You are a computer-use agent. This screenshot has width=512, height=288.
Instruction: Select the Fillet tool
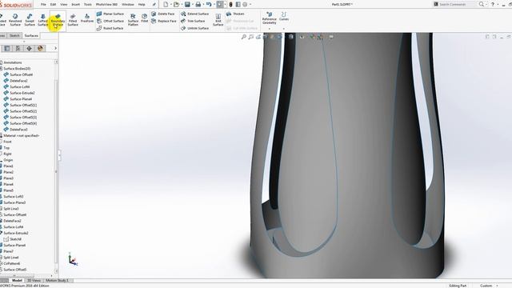[144, 18]
